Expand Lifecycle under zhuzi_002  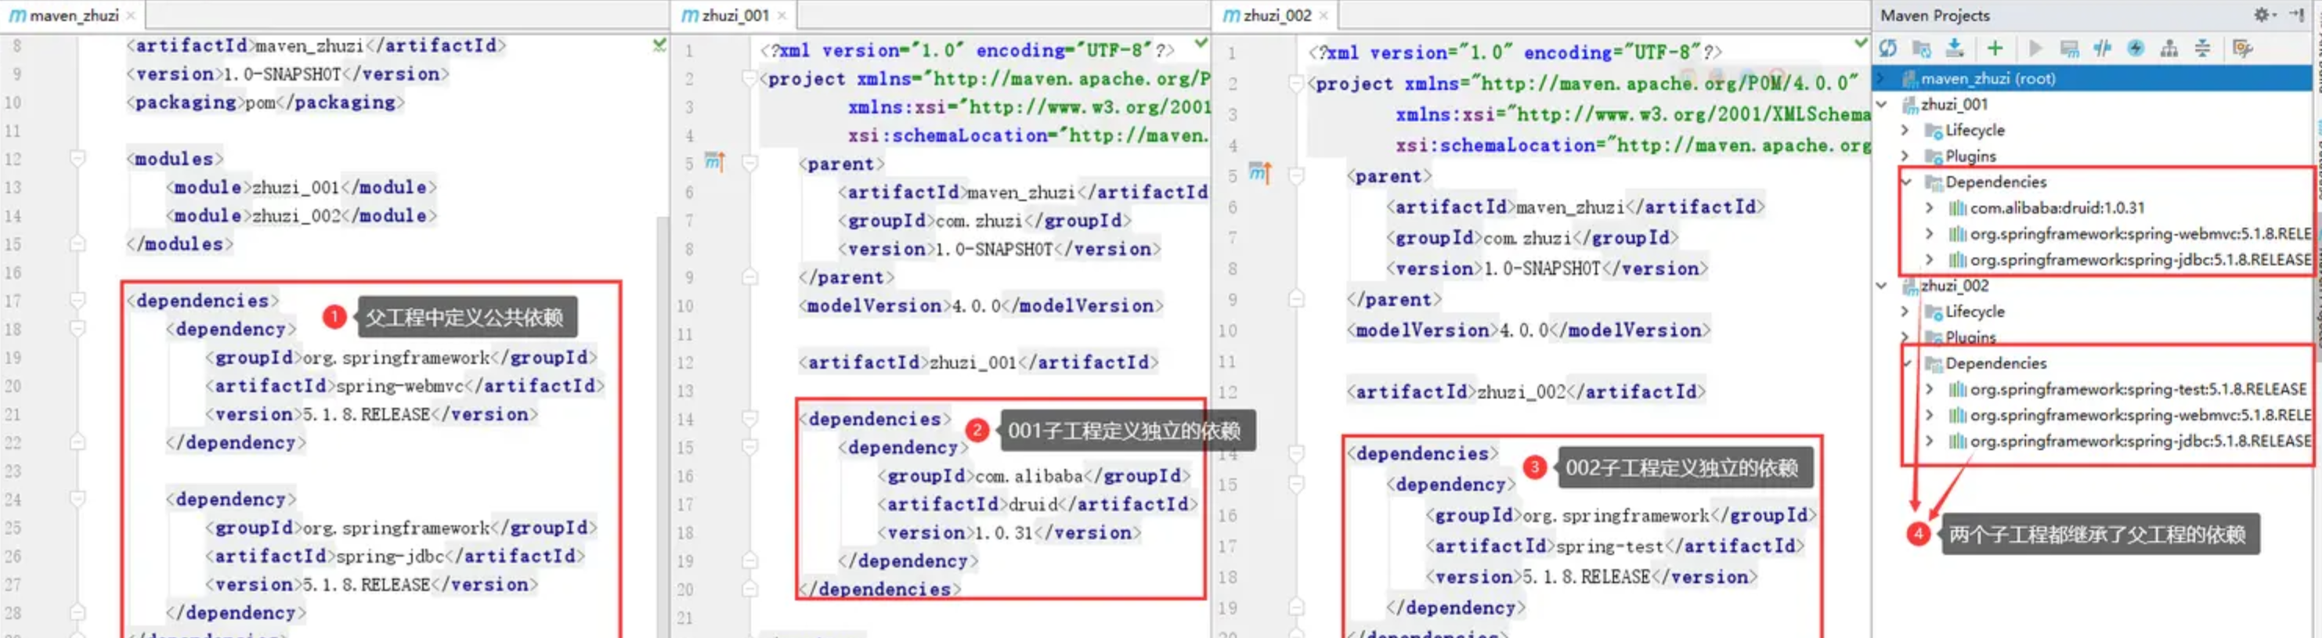[x=1905, y=312]
